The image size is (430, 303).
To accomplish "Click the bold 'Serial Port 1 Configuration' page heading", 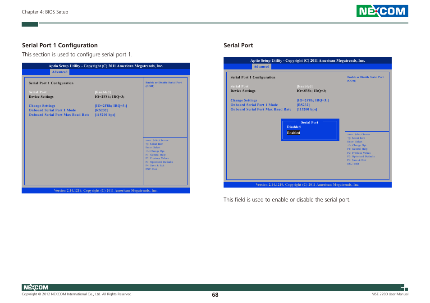I will [x=60, y=45].
